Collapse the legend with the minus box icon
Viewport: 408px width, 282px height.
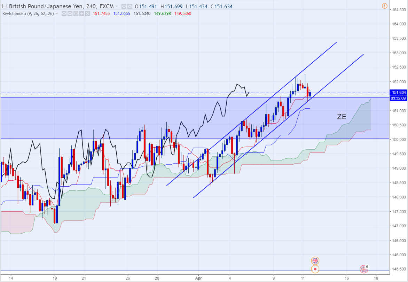click(5, 6)
